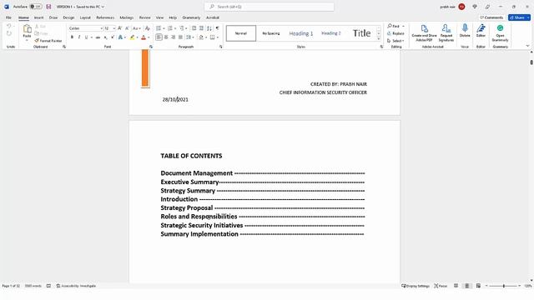Open Grammarly from the ribbon
The height and width of the screenshot is (300, 534).
point(500,33)
